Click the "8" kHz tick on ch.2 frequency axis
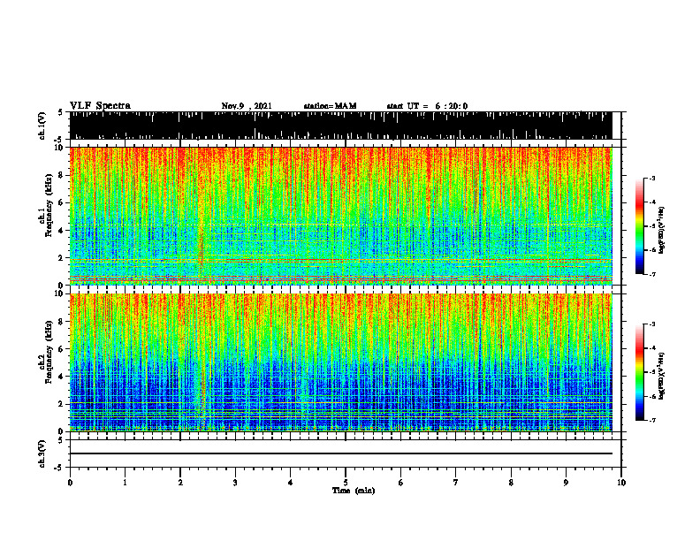Screen dimensions: 700x541 pyautogui.click(x=61, y=322)
